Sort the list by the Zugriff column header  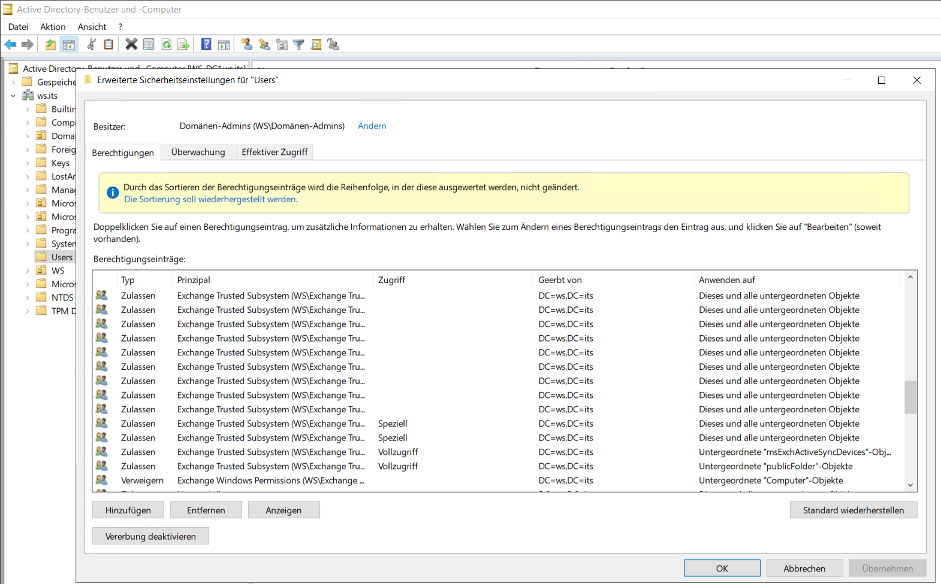pos(453,279)
